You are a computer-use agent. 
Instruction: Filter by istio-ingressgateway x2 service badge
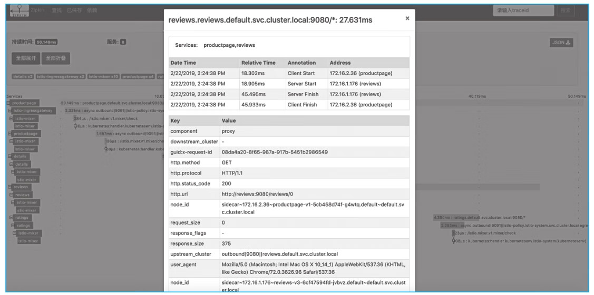(61, 77)
